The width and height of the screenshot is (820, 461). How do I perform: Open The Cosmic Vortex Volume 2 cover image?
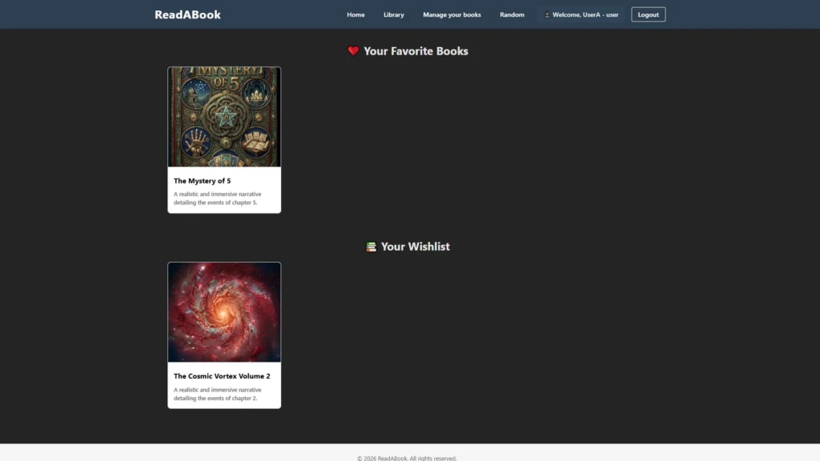pos(224,312)
